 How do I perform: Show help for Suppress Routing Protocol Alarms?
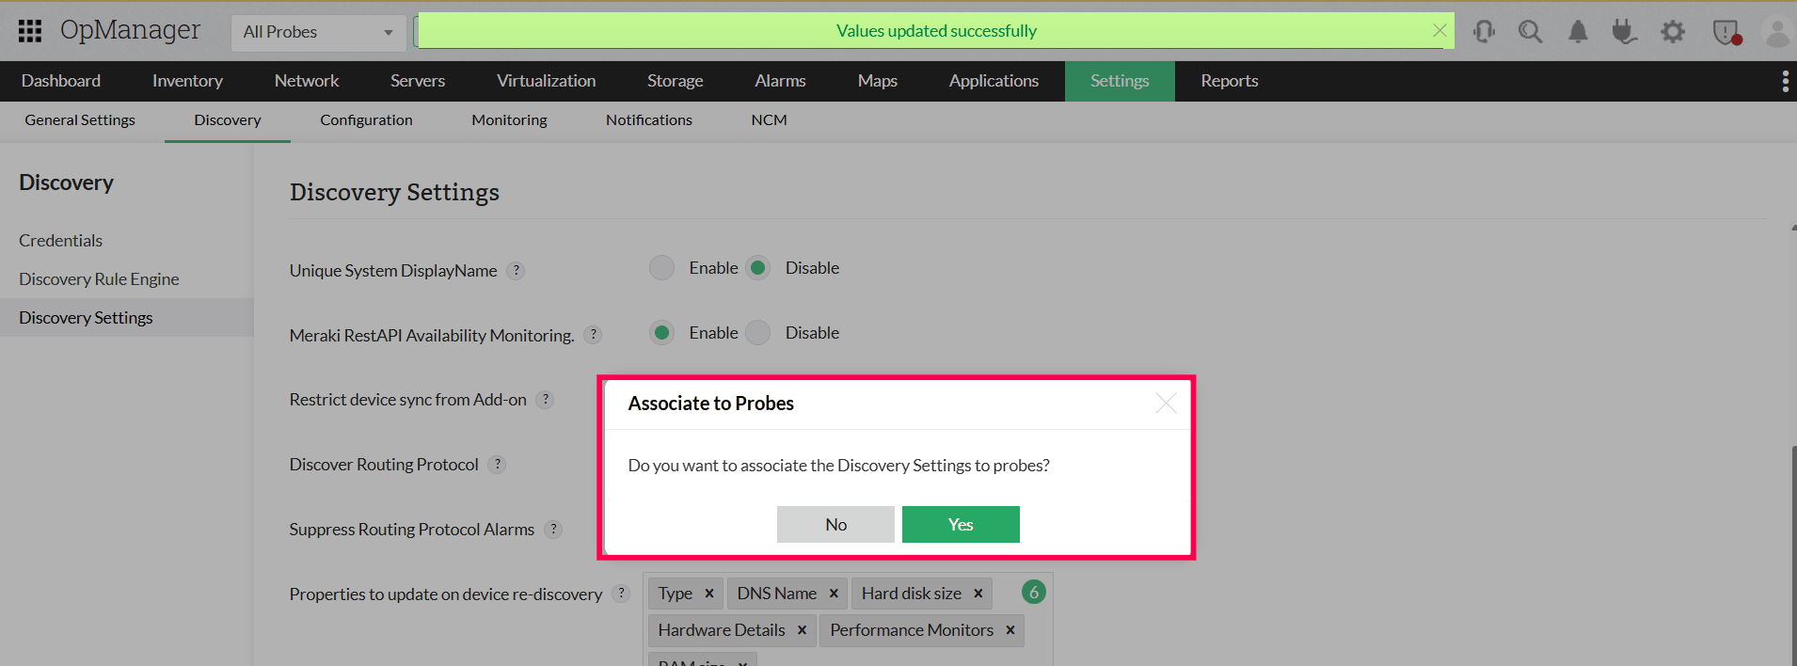pos(553,530)
